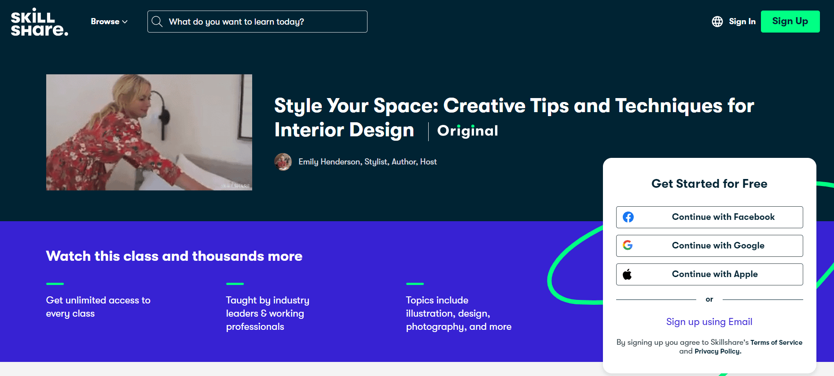This screenshot has width=834, height=376.
Task: Select the Sign In menu item
Action: (742, 21)
